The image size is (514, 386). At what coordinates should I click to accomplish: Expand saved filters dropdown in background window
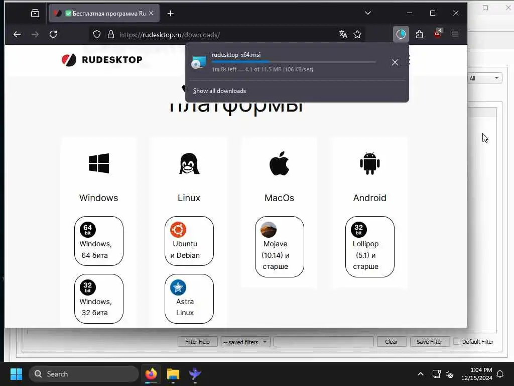(x=245, y=342)
